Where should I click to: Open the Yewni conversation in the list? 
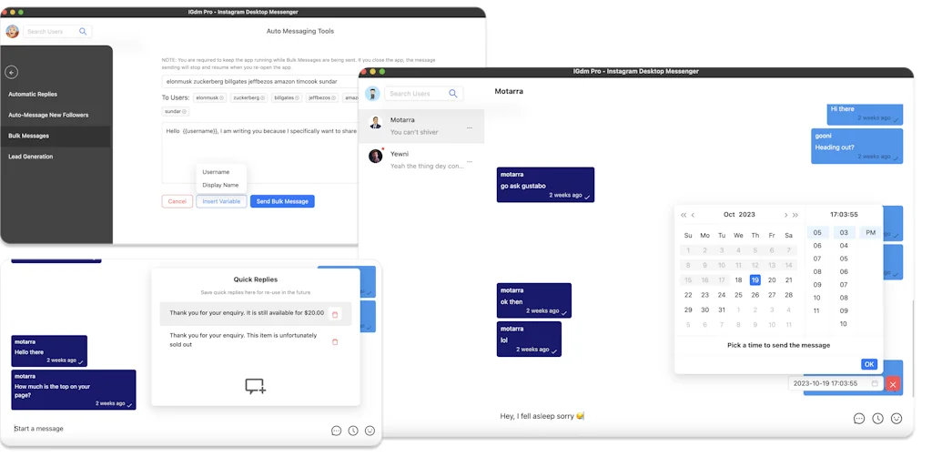click(421, 160)
